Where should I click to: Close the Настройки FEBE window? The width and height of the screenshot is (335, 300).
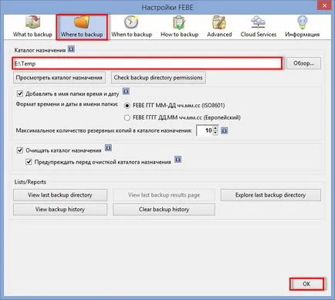point(325,5)
